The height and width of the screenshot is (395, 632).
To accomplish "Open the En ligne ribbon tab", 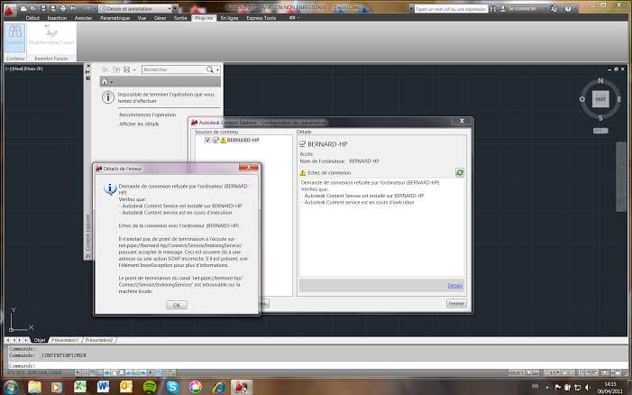I will [x=229, y=18].
